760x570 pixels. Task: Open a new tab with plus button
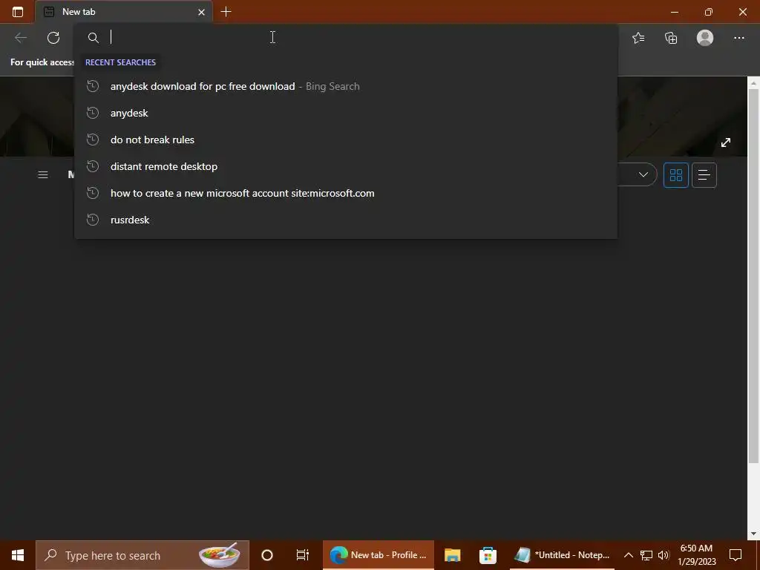pyautogui.click(x=226, y=12)
